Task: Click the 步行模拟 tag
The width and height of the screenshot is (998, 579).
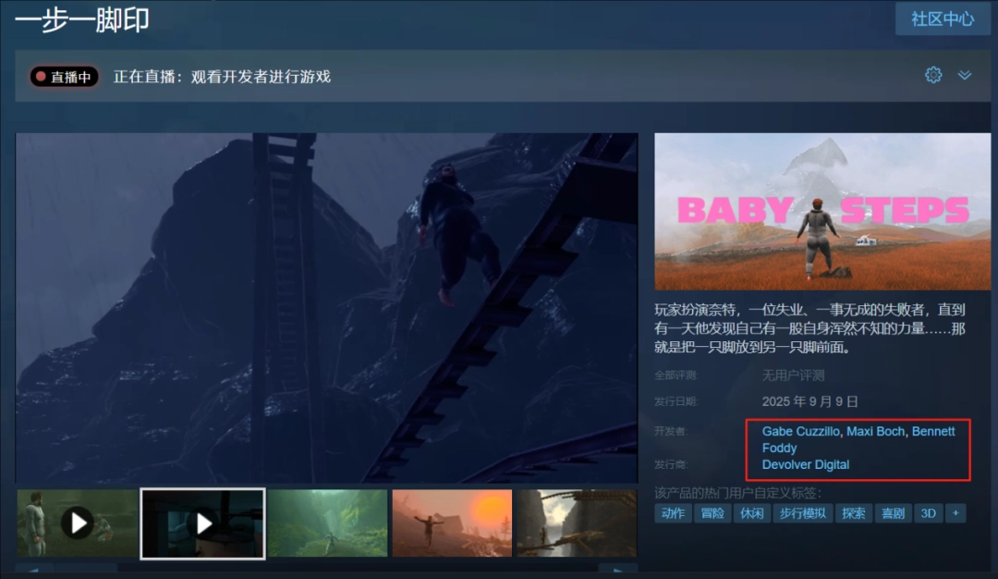Action: (803, 513)
